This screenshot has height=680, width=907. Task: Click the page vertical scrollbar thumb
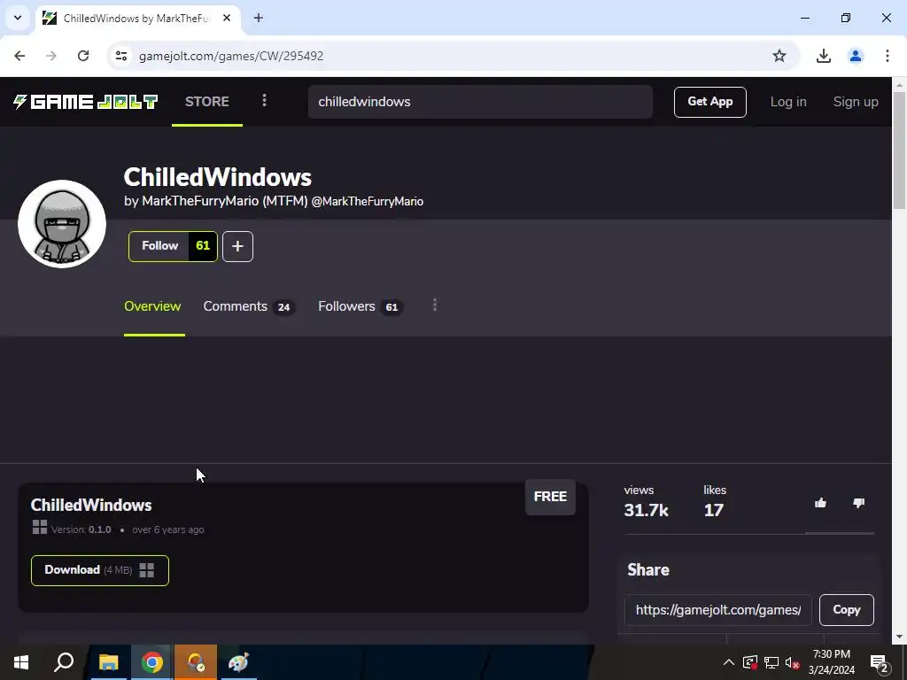tap(900, 151)
